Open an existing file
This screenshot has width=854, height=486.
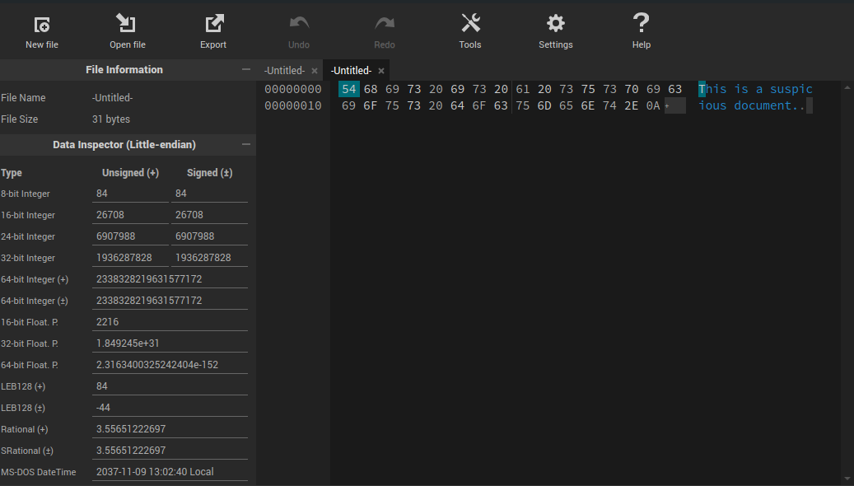(127, 29)
